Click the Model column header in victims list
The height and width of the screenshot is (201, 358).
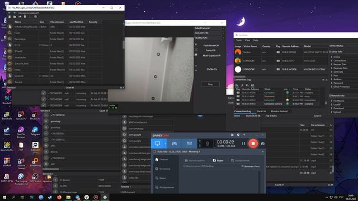pos(307,46)
